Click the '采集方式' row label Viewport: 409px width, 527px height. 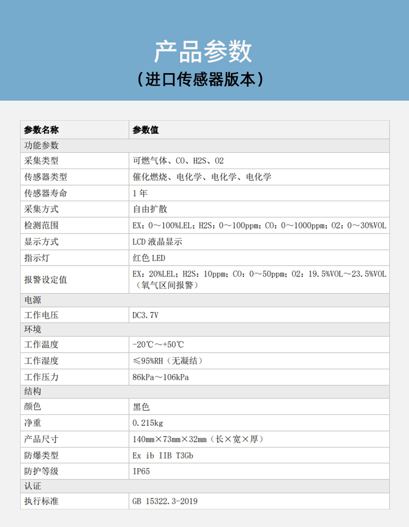point(41,209)
